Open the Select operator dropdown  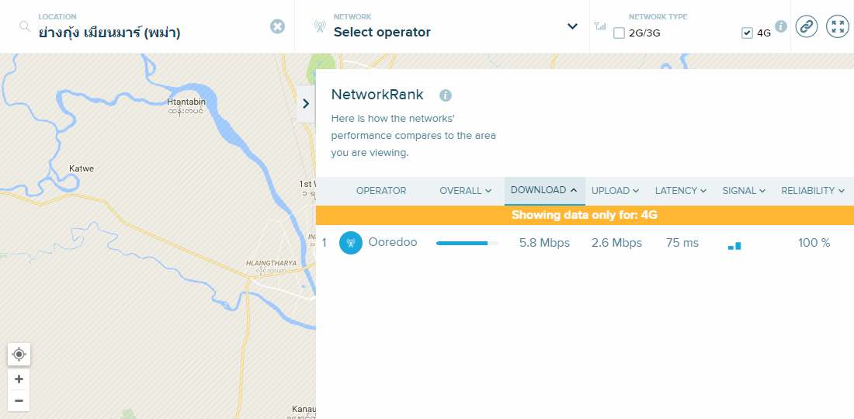572,26
